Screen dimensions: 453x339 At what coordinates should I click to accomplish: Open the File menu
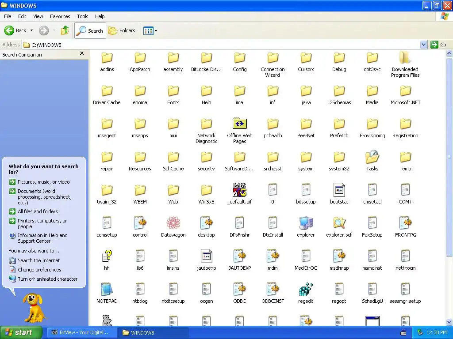[8, 16]
